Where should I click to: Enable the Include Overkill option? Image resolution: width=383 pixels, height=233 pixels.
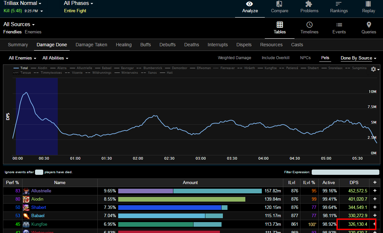275,58
